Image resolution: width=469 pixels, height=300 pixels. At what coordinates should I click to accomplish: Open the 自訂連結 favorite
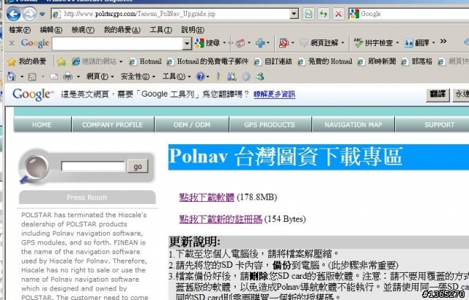[273, 61]
